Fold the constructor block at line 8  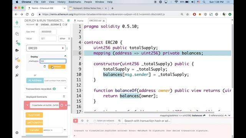pyautogui.click(x=82, y=64)
